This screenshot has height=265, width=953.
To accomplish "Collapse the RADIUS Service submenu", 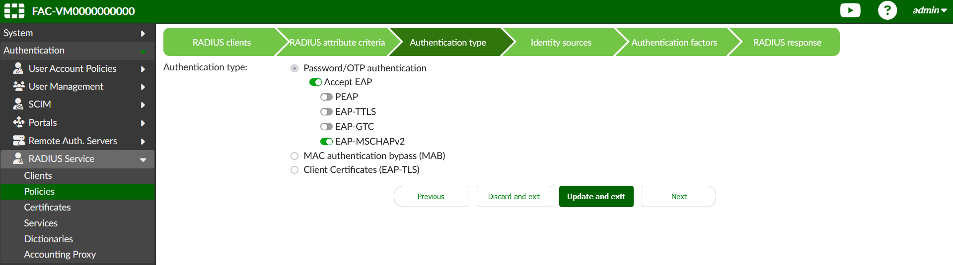I will coord(143,159).
